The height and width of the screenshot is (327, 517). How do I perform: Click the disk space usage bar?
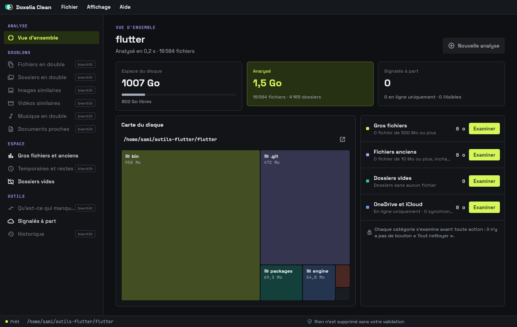(x=179, y=95)
